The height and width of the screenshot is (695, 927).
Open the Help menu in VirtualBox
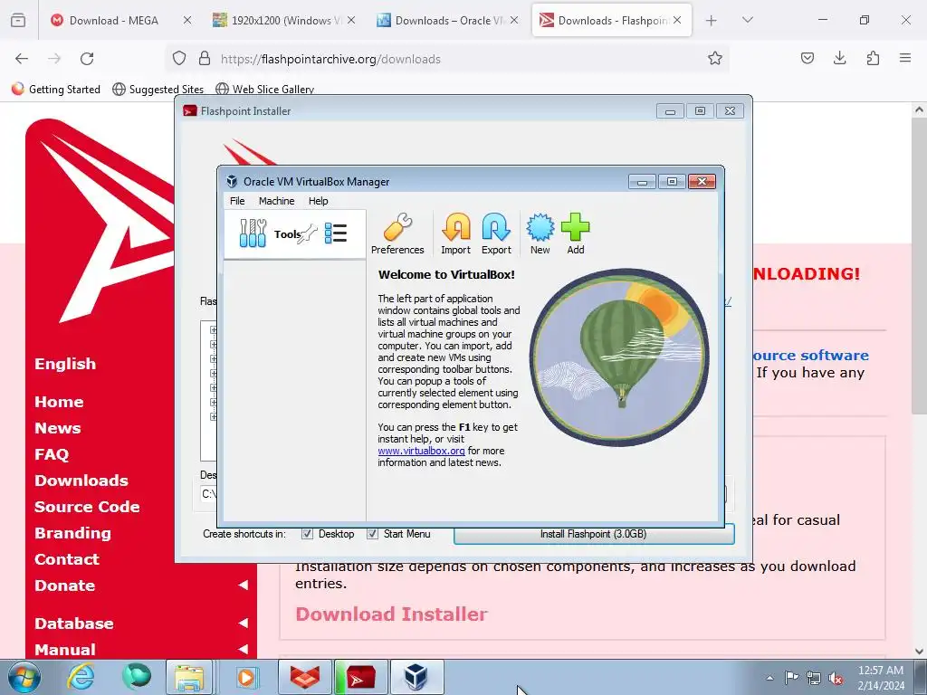(318, 201)
